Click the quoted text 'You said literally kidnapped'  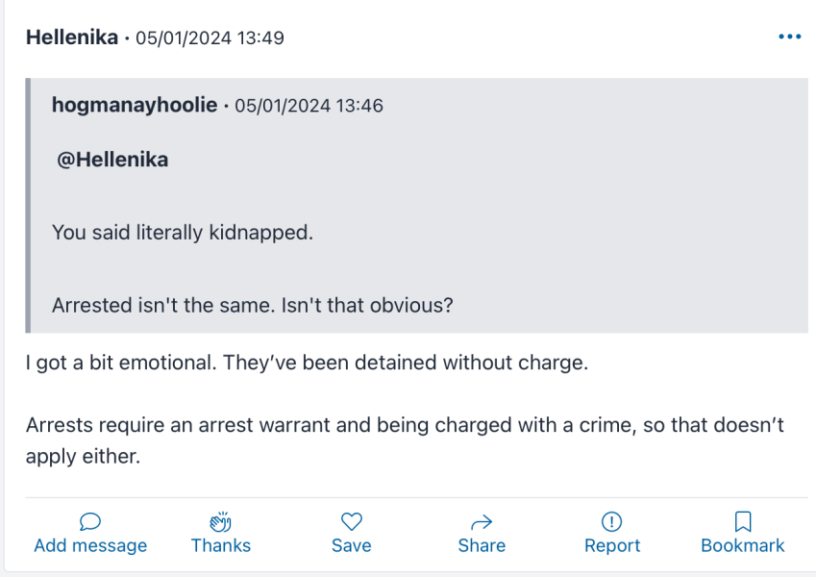[x=183, y=233]
